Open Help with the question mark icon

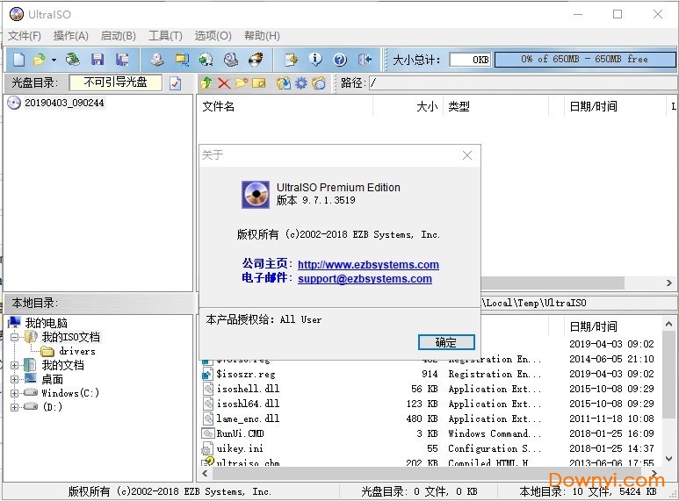(x=340, y=60)
